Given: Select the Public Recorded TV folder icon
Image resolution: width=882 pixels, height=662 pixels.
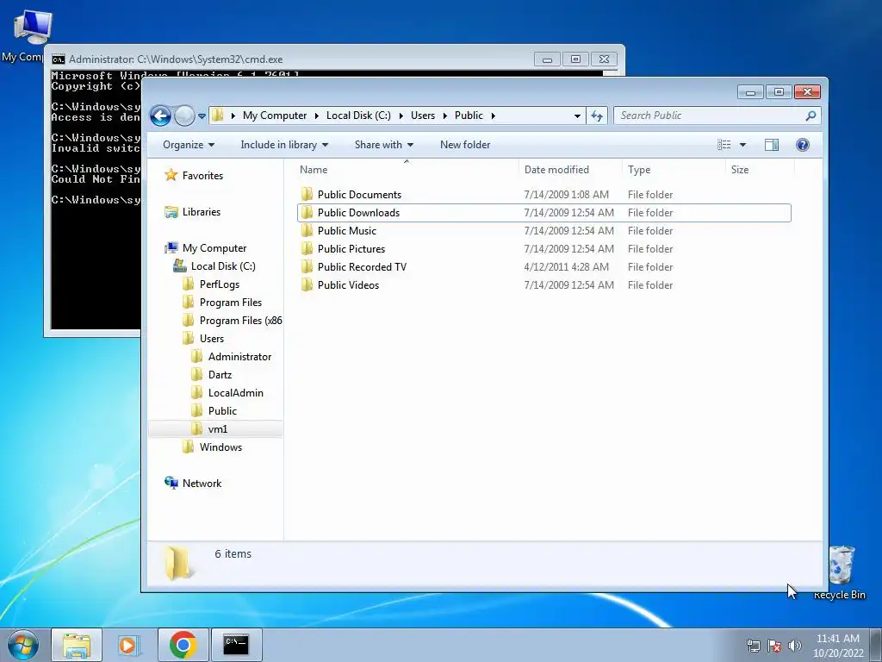Looking at the screenshot, I should (307, 267).
